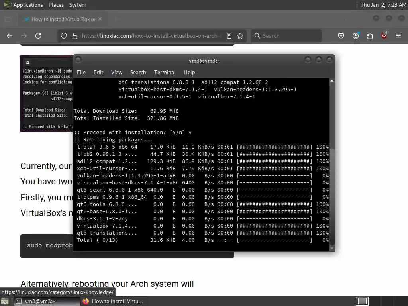Open terminal View menu
This screenshot has width=408, height=306.
pyautogui.click(x=117, y=73)
